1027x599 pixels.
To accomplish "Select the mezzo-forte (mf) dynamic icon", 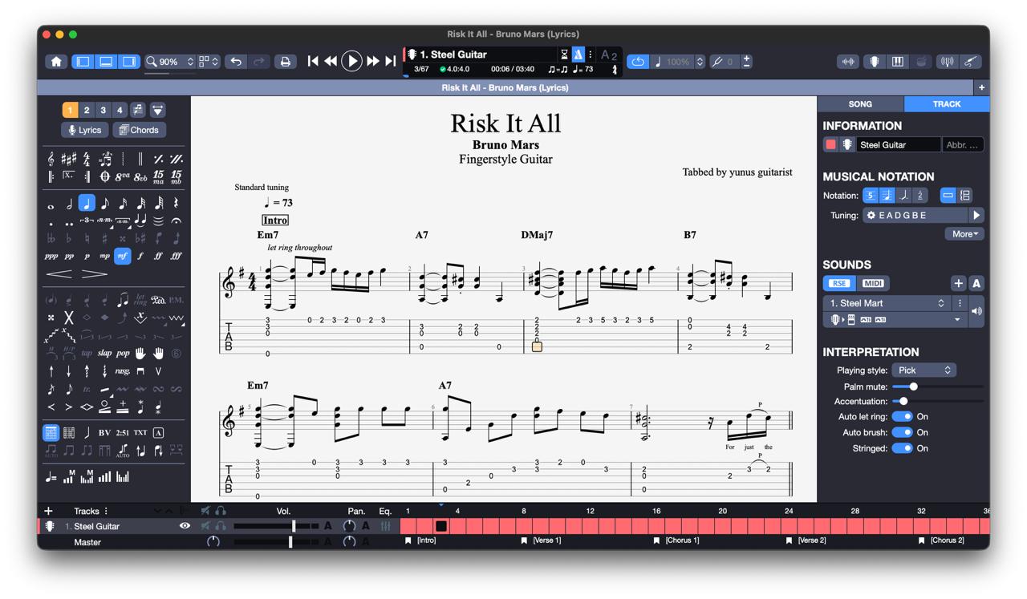I will tap(122, 256).
